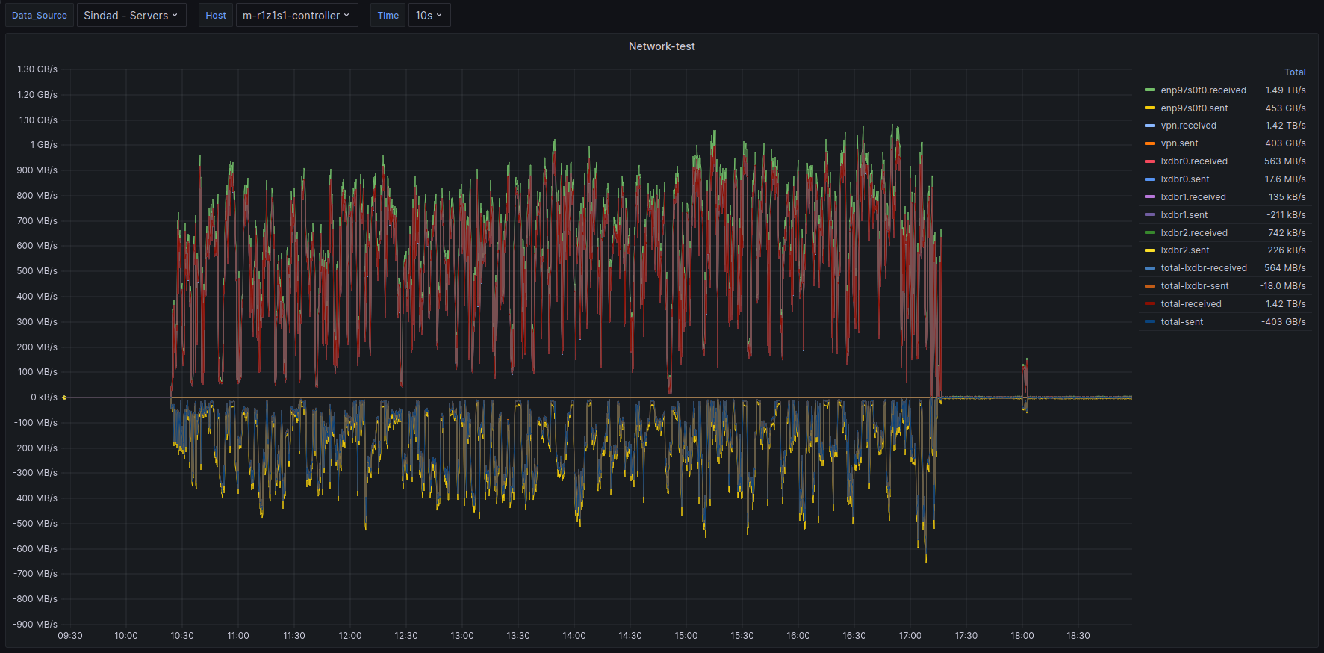Toggle the enp97s0f0.received series in legend
The image size is (1324, 653).
pos(1202,90)
